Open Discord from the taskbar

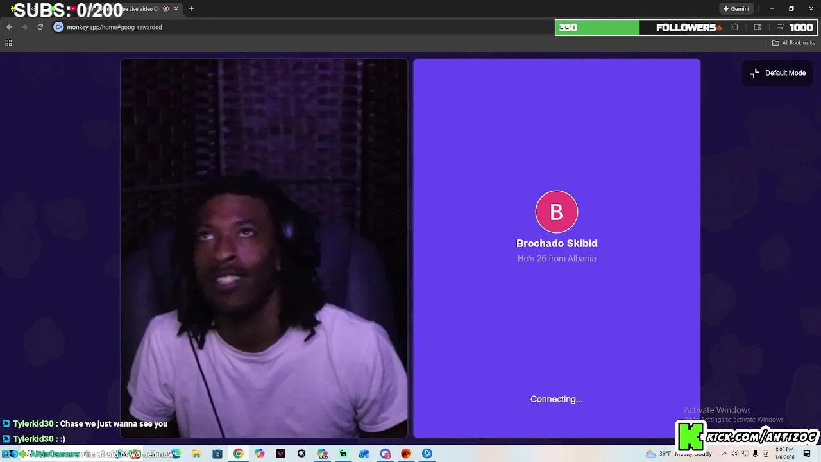coord(385,454)
